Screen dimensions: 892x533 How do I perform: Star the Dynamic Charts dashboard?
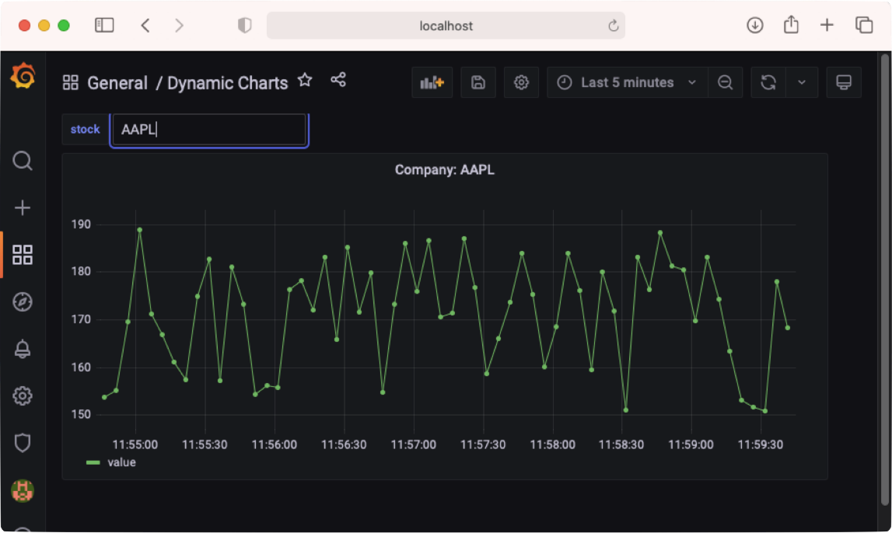click(304, 79)
